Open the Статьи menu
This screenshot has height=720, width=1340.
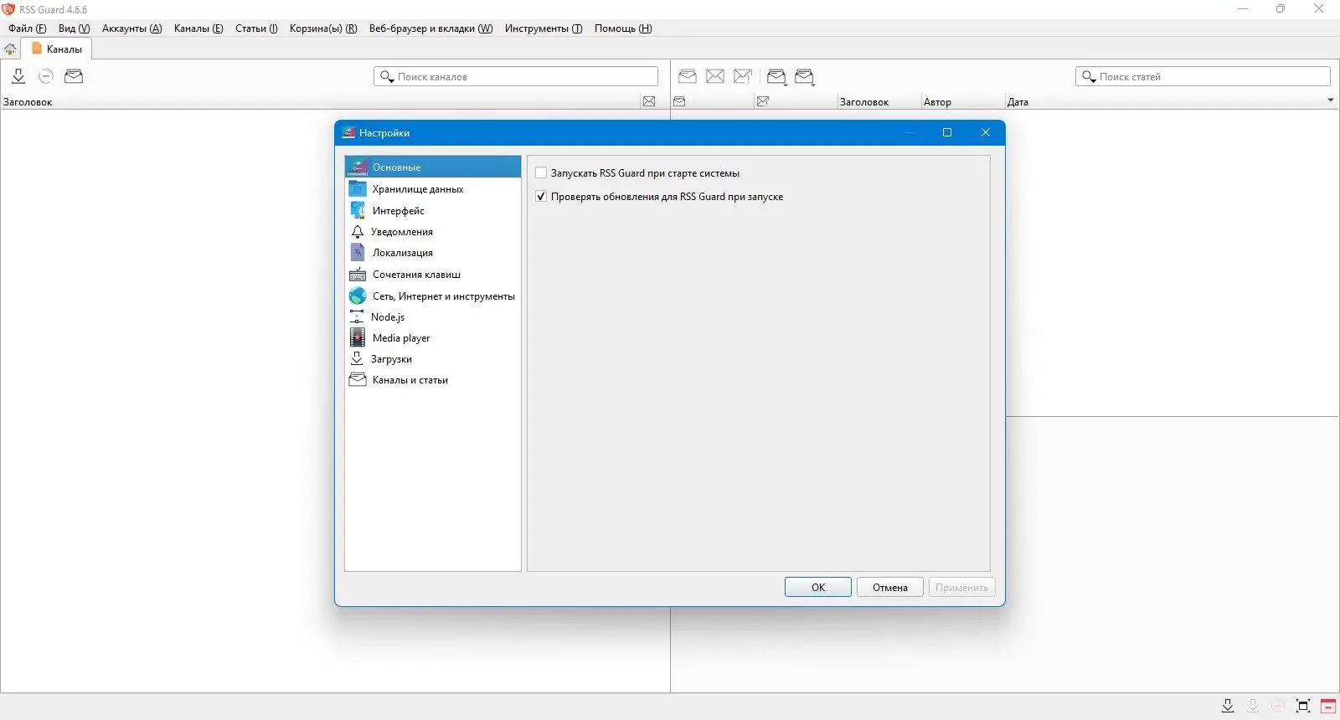tap(256, 28)
